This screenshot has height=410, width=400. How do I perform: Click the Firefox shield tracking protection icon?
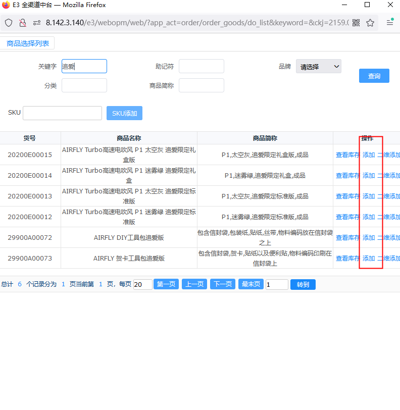(x=9, y=23)
